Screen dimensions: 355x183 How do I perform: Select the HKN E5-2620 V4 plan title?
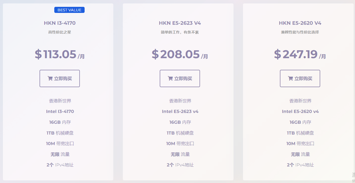300,23
